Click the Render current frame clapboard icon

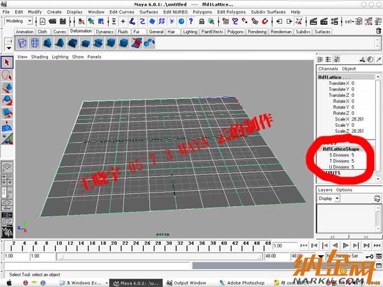(x=313, y=22)
